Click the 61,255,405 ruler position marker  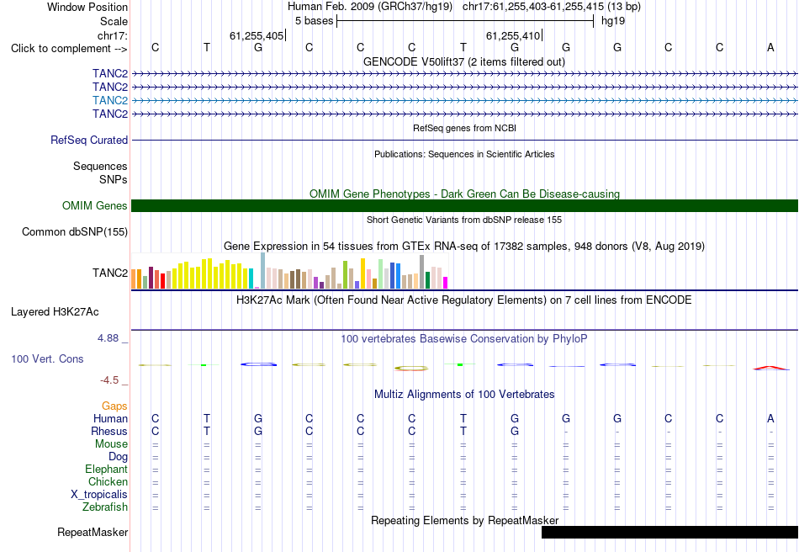[257, 35]
